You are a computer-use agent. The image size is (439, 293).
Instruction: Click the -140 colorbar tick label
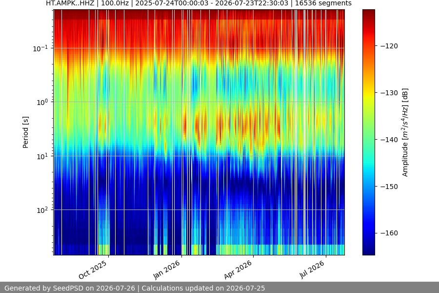coord(389,139)
